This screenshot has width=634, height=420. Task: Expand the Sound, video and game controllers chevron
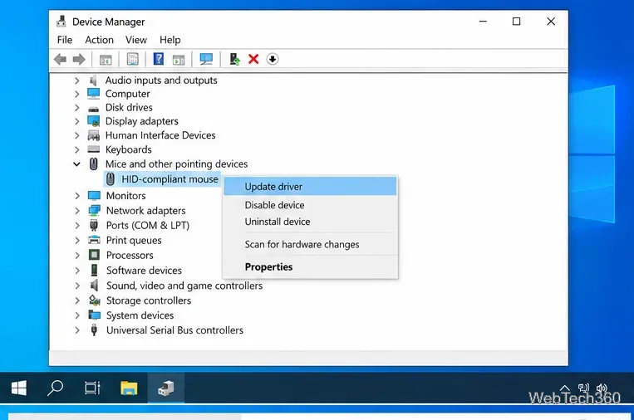click(77, 286)
